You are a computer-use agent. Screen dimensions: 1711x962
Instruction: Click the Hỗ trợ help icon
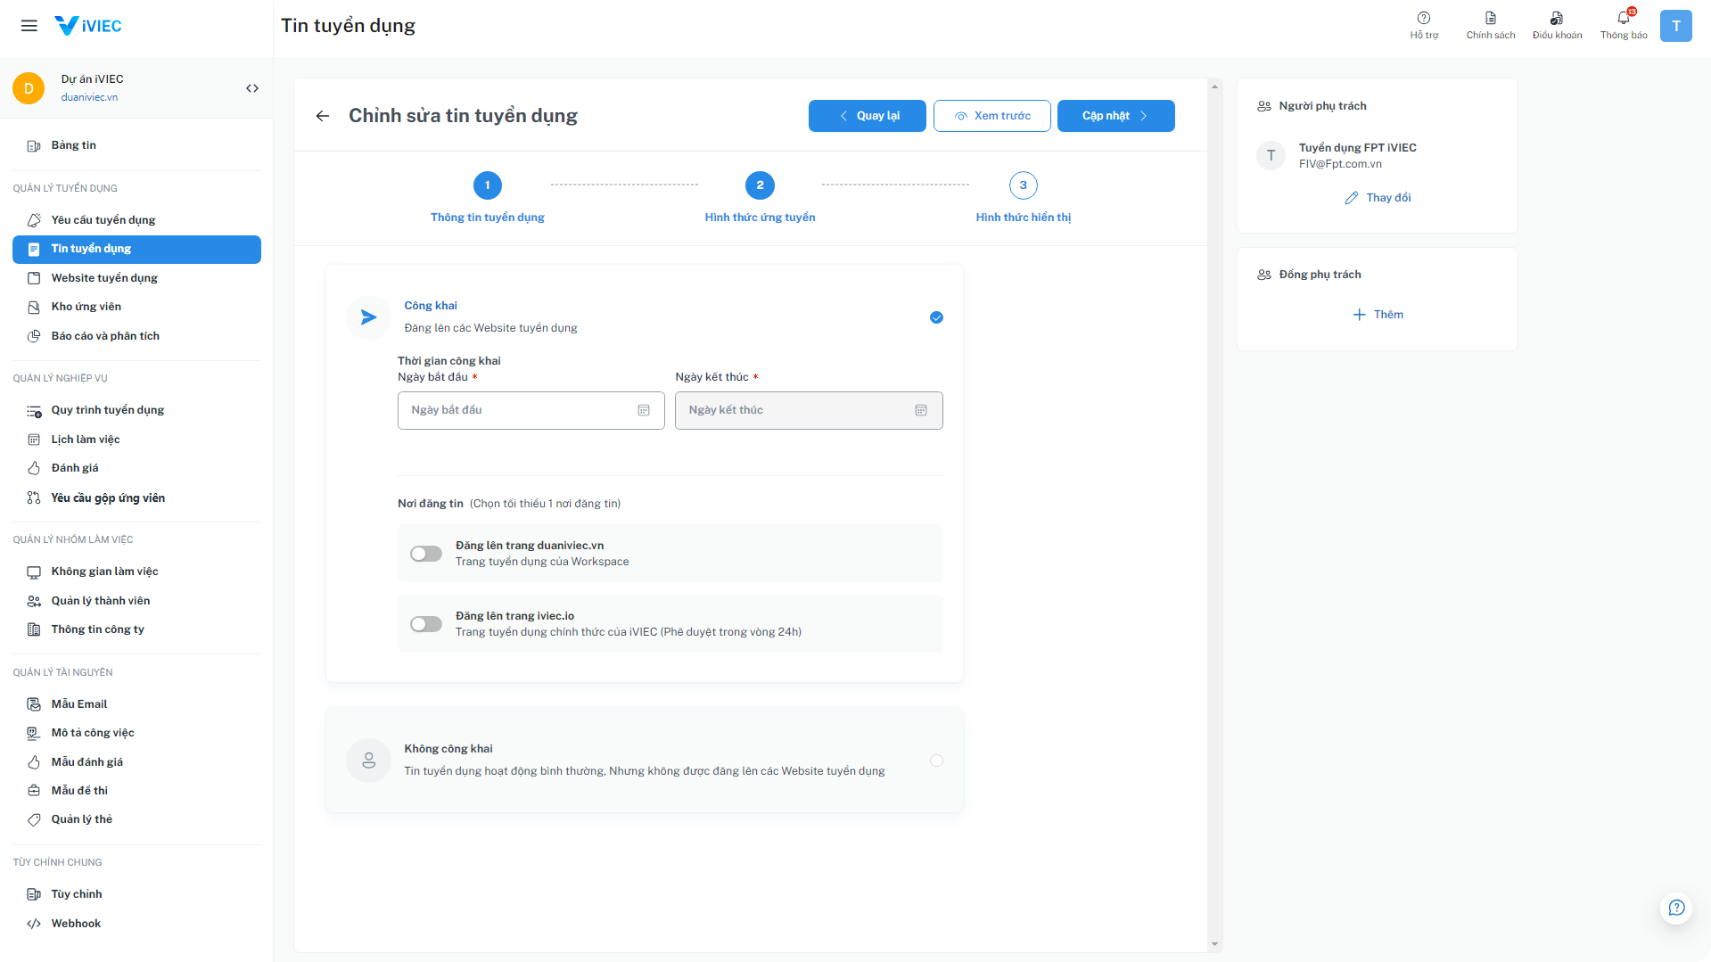click(1424, 19)
